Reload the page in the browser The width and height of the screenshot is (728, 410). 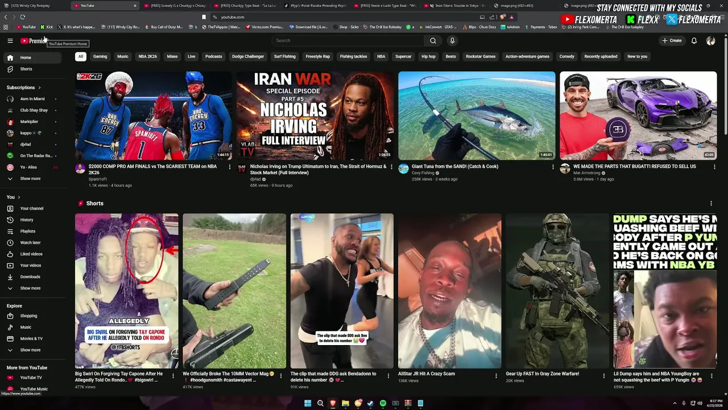coord(22,17)
